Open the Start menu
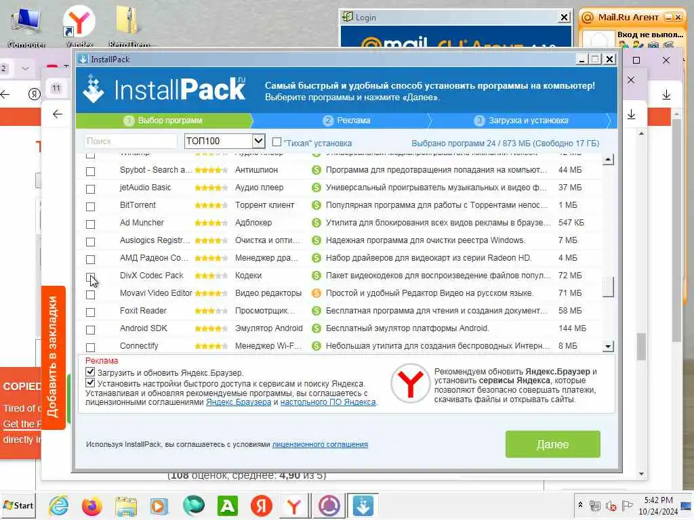The width and height of the screenshot is (694, 520). 18,505
